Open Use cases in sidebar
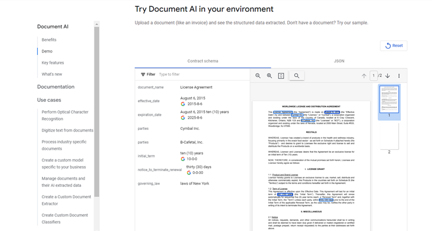This screenshot has width=432, height=231. [x=49, y=100]
